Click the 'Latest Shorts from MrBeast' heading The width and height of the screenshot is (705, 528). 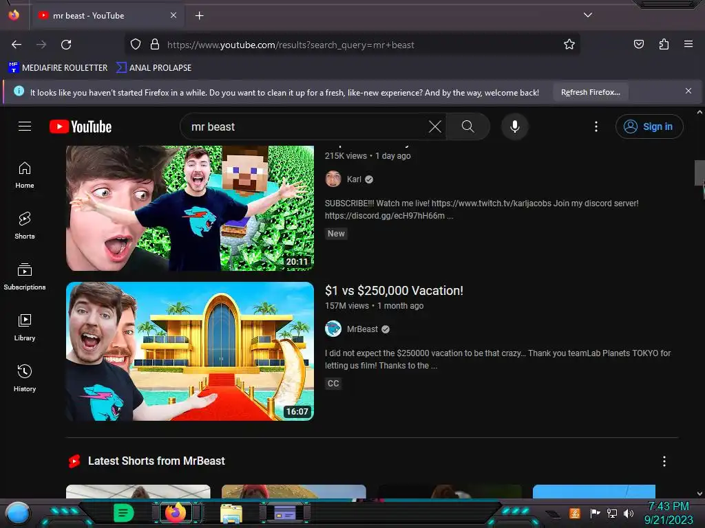(156, 461)
